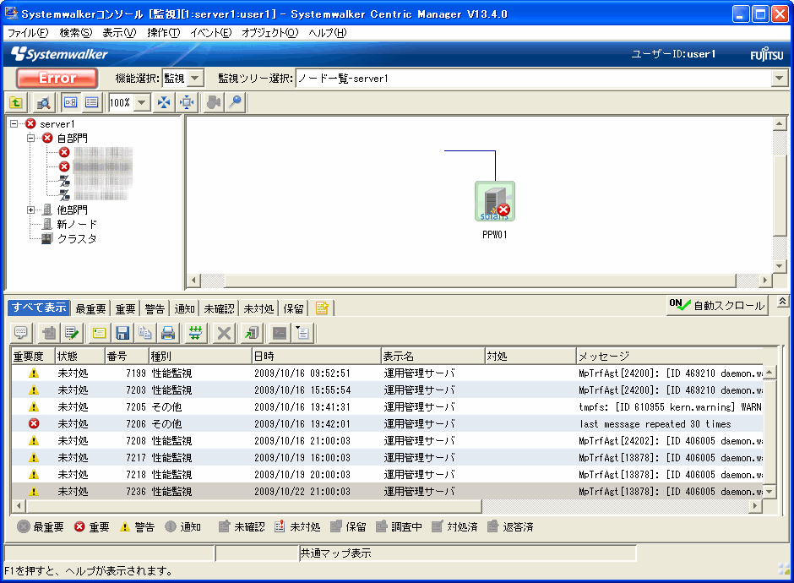794x583 pixels.
Task: Switch to the 未確認 tab
Action: pyautogui.click(x=219, y=308)
